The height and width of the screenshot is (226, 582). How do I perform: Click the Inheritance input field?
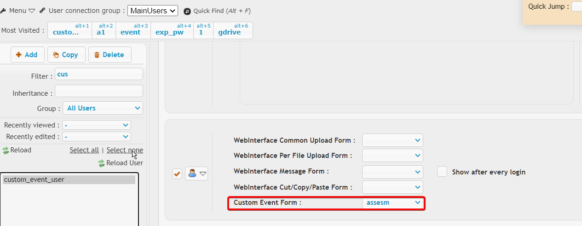point(99,91)
